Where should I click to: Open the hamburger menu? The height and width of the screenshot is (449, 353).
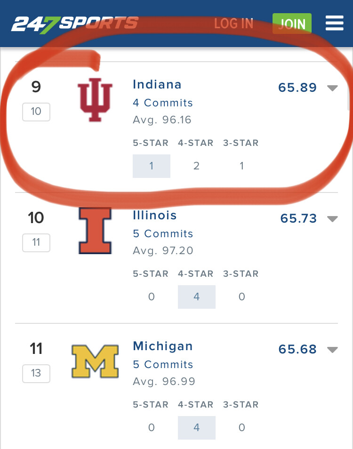334,24
